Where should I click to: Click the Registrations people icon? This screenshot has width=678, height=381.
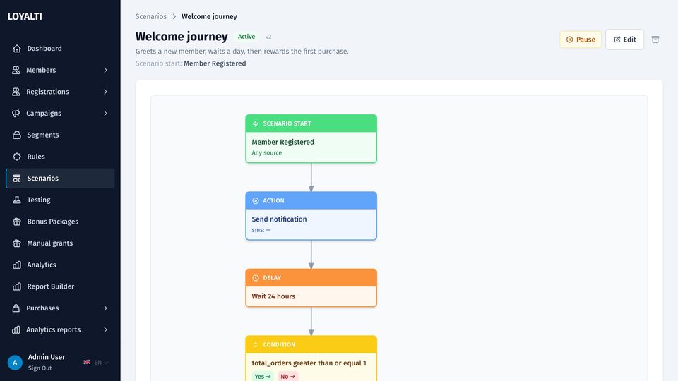pos(16,92)
